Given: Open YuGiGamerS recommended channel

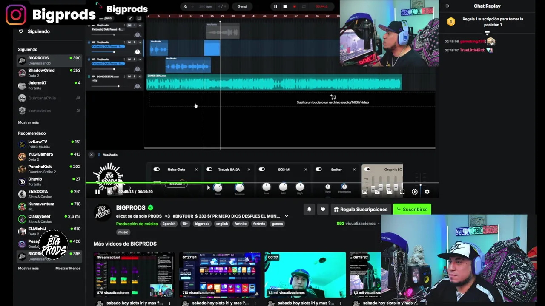Looking at the screenshot, I should (x=49, y=156).
